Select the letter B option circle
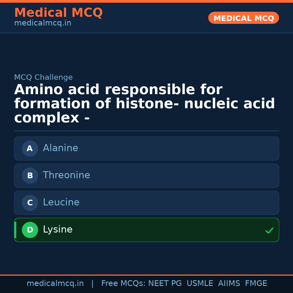293x293 pixels. (x=30, y=176)
